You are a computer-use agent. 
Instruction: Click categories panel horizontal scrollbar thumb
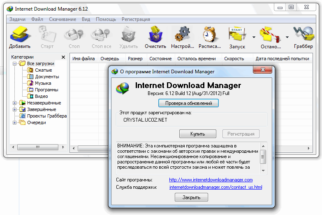pos(38,147)
